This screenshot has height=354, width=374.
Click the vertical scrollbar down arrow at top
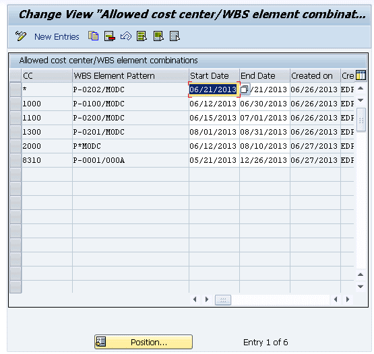pyautogui.click(x=361, y=100)
